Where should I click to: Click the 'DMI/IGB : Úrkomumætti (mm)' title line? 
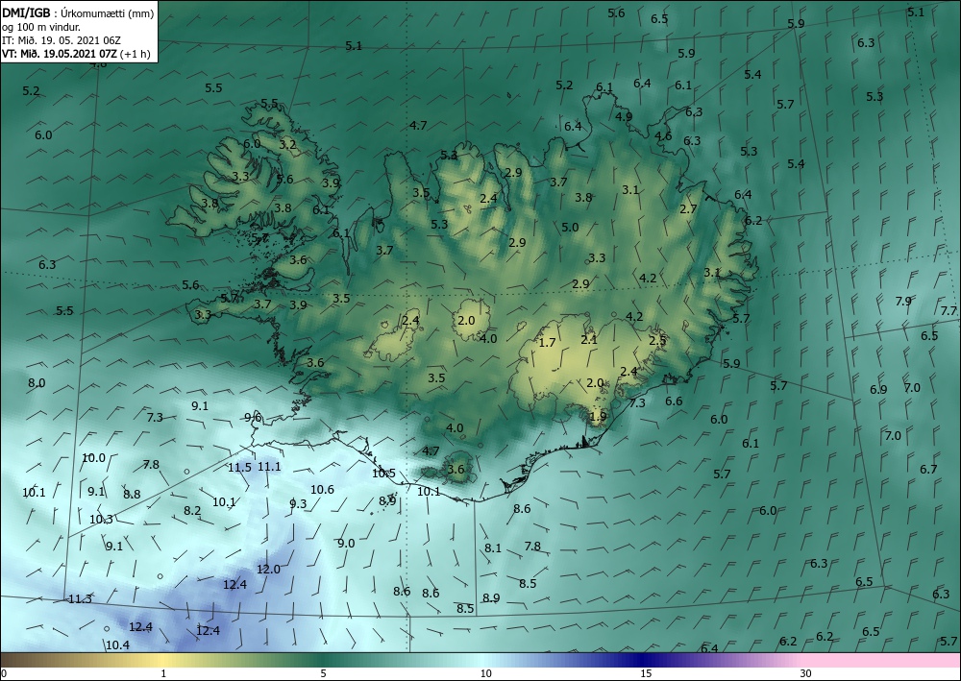[78, 12]
